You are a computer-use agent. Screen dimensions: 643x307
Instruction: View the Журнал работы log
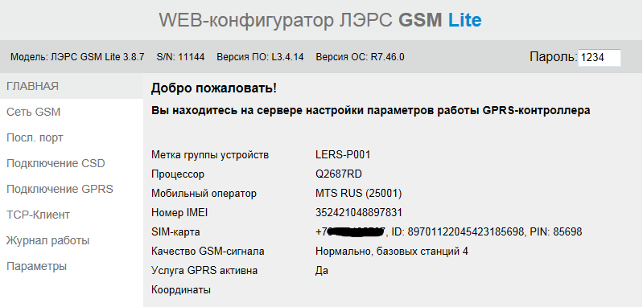[48, 240]
